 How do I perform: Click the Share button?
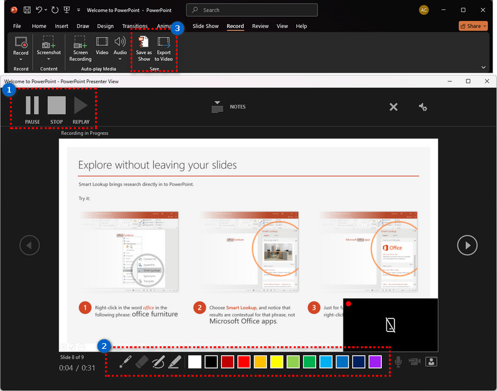473,26
